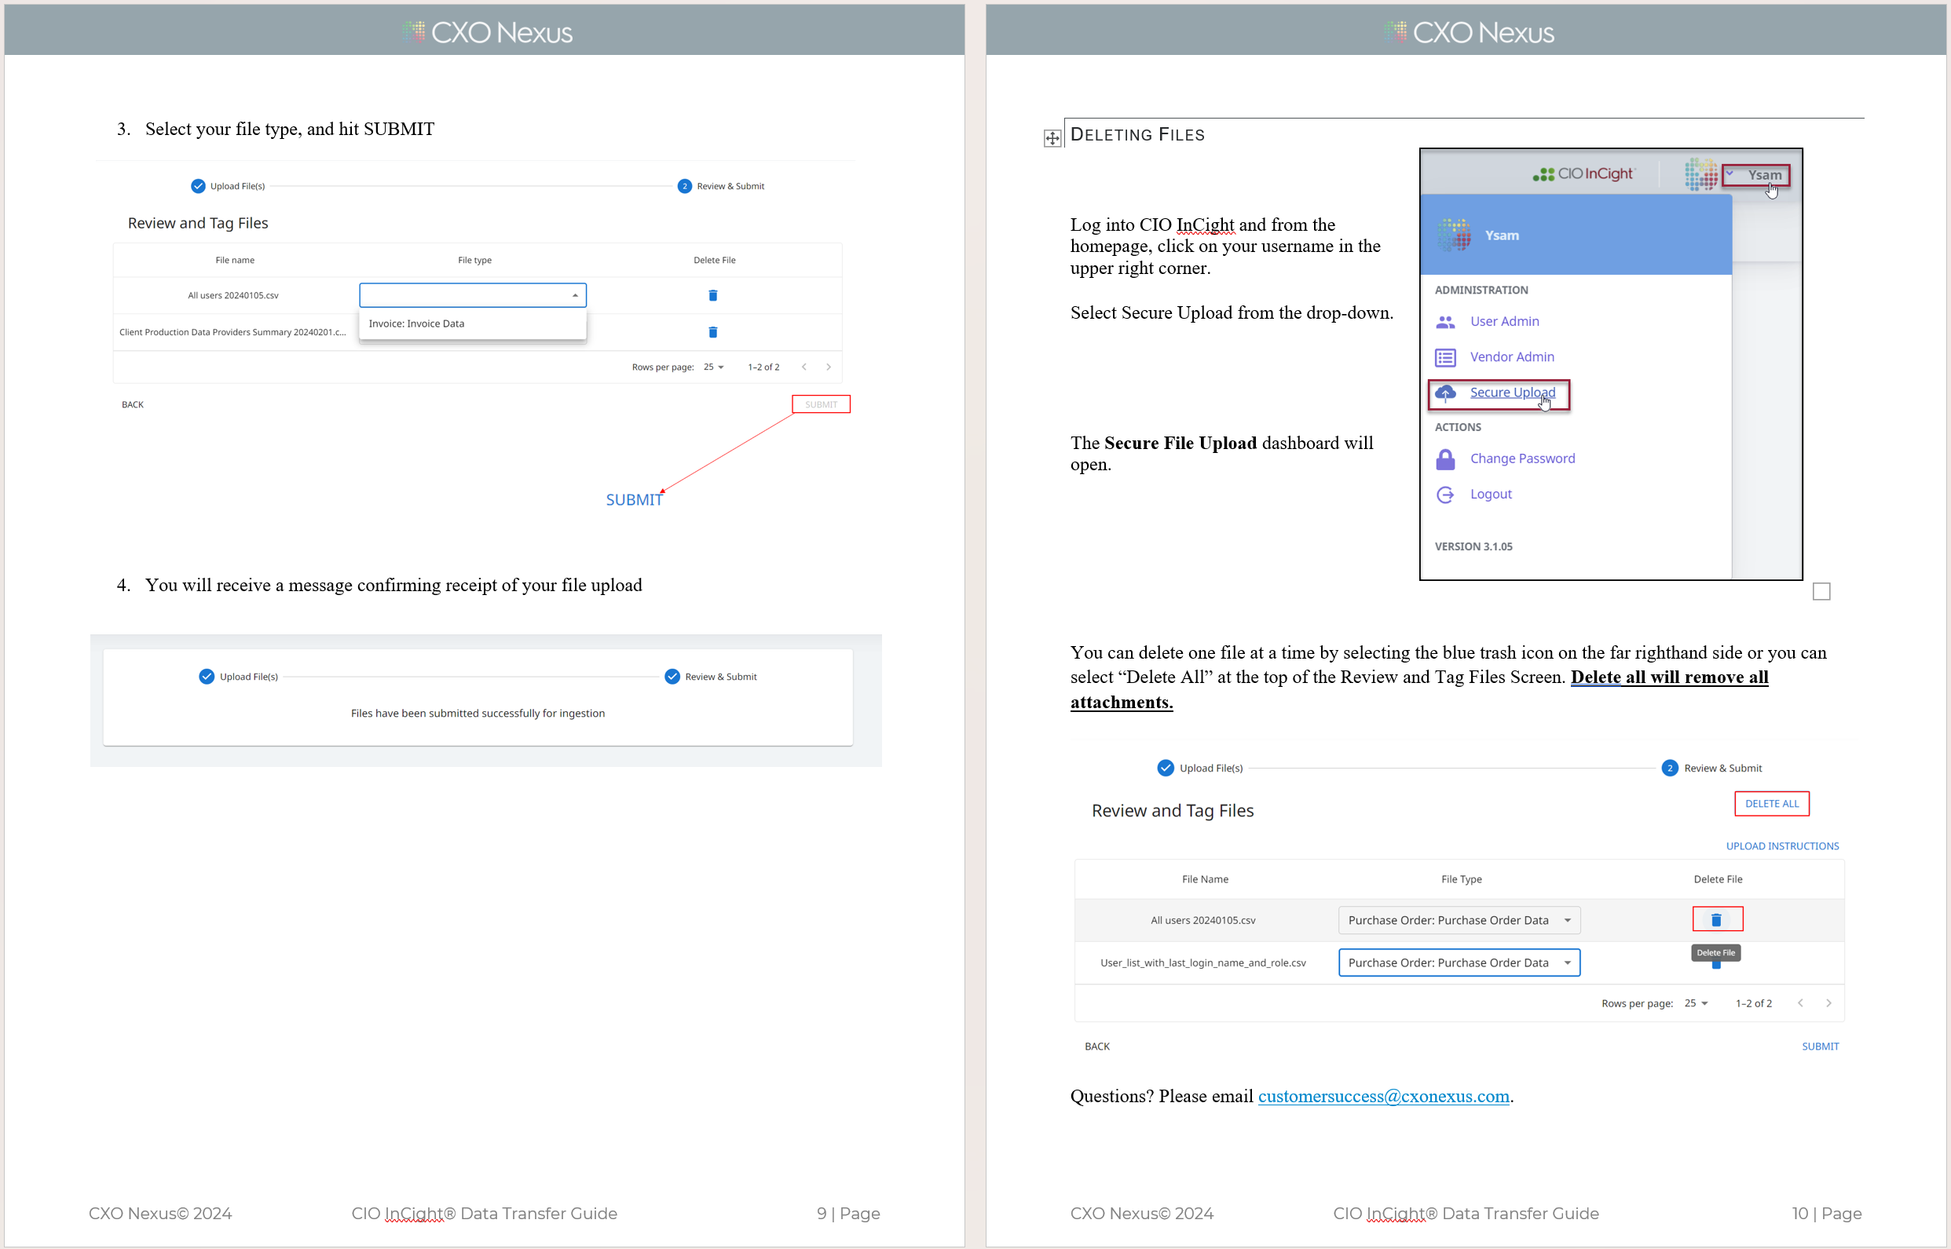This screenshot has width=1951, height=1249.
Task: Click the small empty square below the menu screenshot
Action: [1822, 592]
